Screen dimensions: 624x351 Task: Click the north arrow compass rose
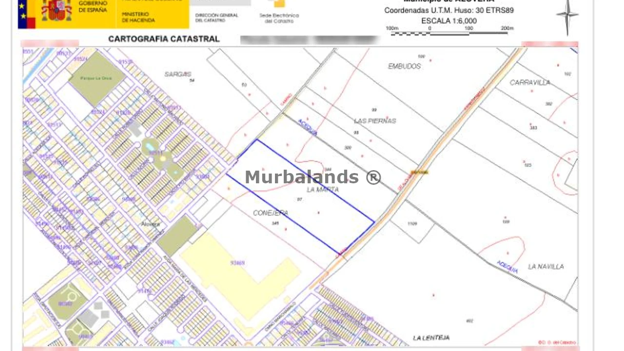click(x=567, y=16)
